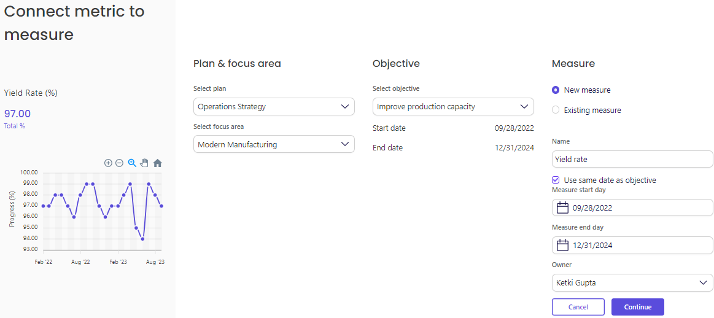Viewport: 714px width, 318px height.
Task: Click the Cancel button
Action: [x=578, y=307]
